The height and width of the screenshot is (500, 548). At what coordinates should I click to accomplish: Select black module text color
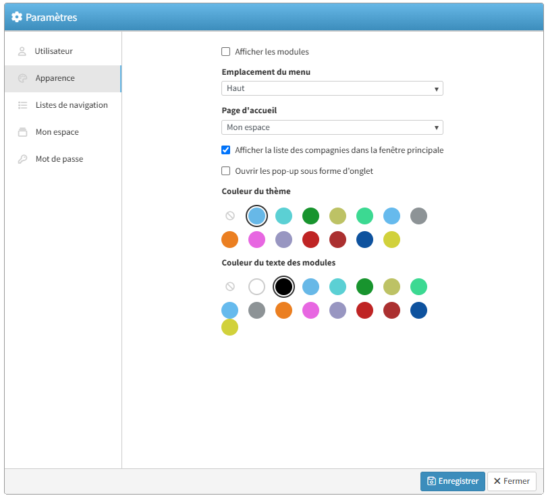[x=283, y=287]
